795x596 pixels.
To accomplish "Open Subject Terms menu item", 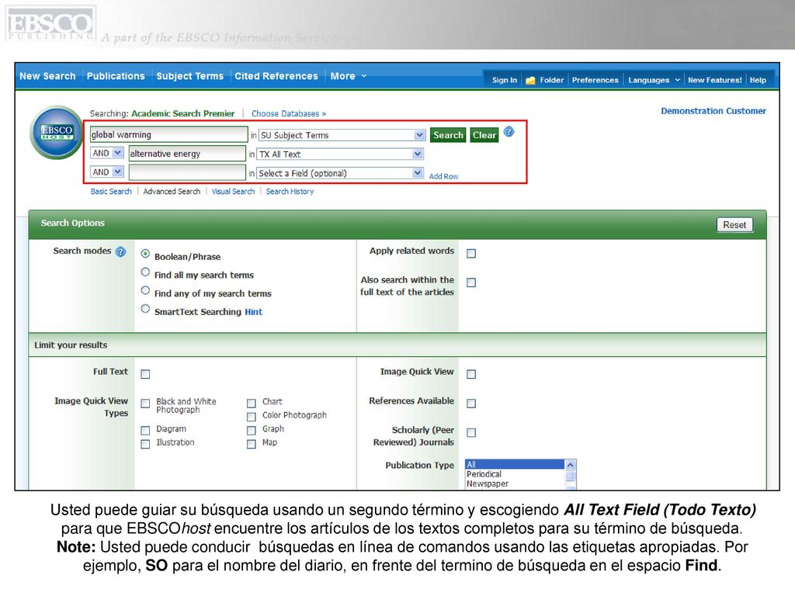I will (x=189, y=76).
